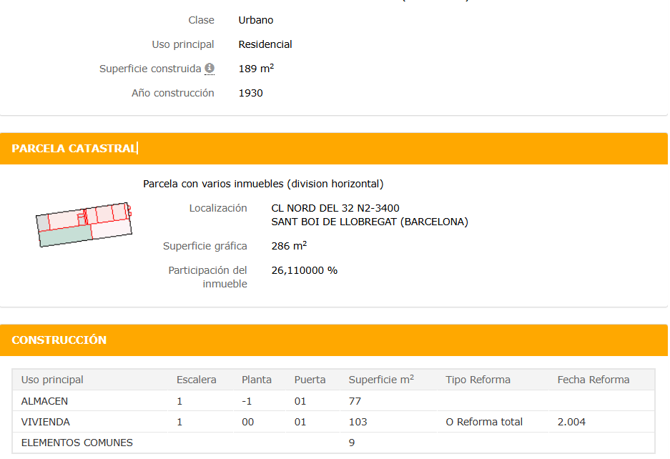Click the Fecha Reforma column header
670x459 pixels.
593,380
